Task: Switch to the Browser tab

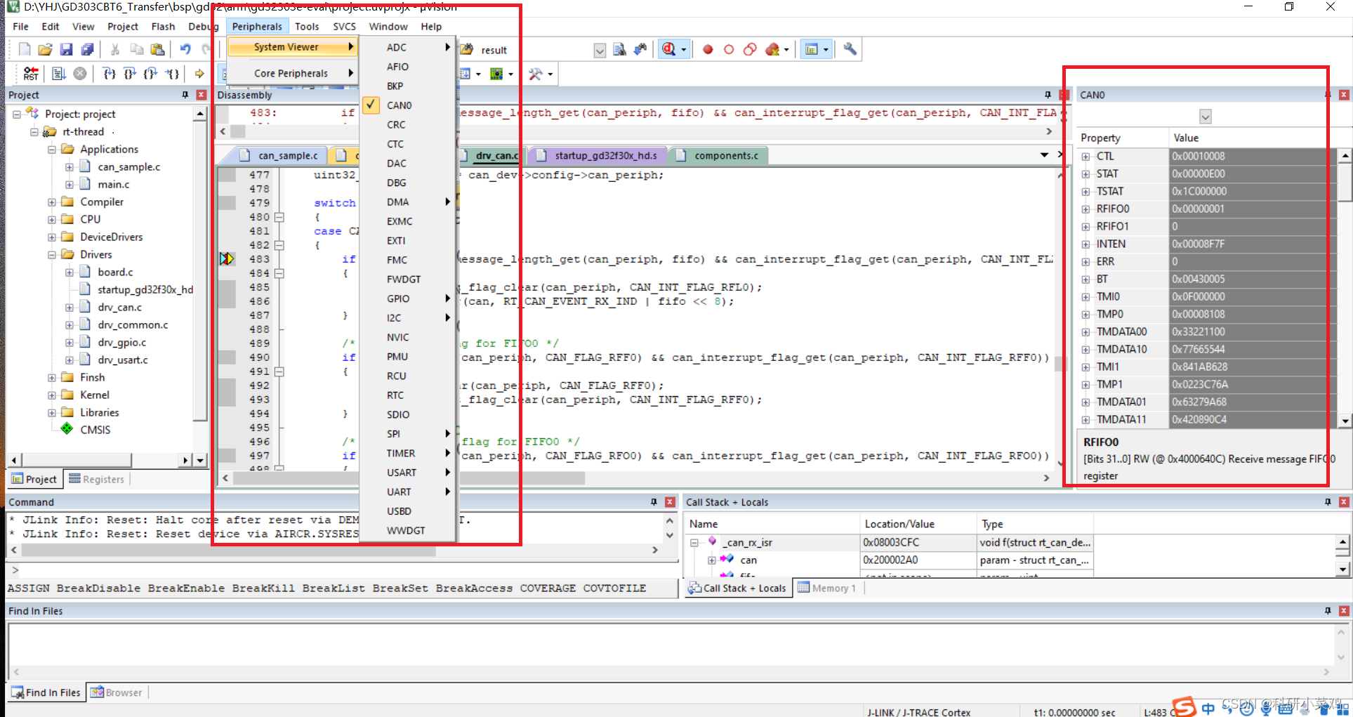Action: point(117,692)
